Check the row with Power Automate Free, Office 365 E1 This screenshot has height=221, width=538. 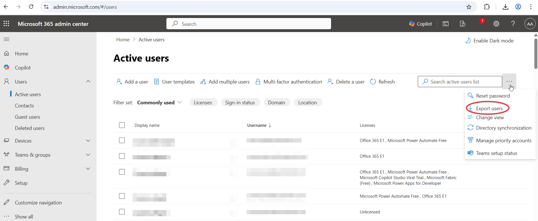tap(122, 196)
